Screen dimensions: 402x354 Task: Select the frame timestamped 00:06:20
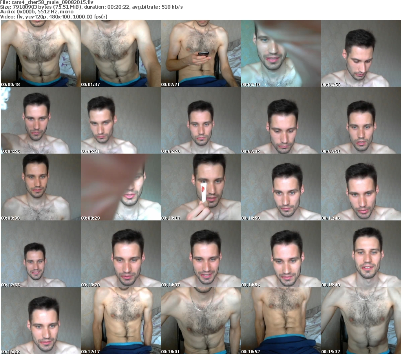[x=201, y=120]
